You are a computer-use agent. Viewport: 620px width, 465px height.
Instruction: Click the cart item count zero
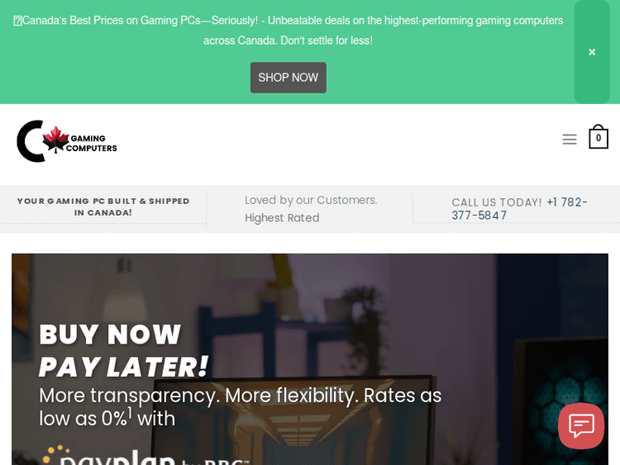coord(599,138)
